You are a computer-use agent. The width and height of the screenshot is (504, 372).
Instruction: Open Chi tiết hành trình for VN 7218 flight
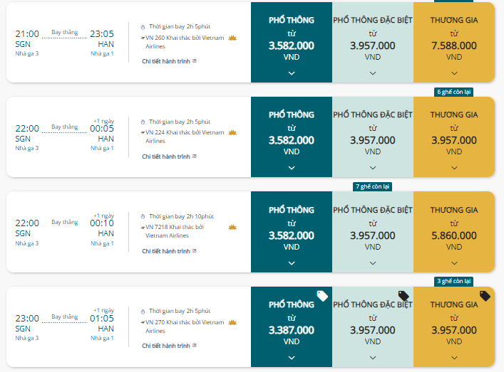[x=166, y=250]
